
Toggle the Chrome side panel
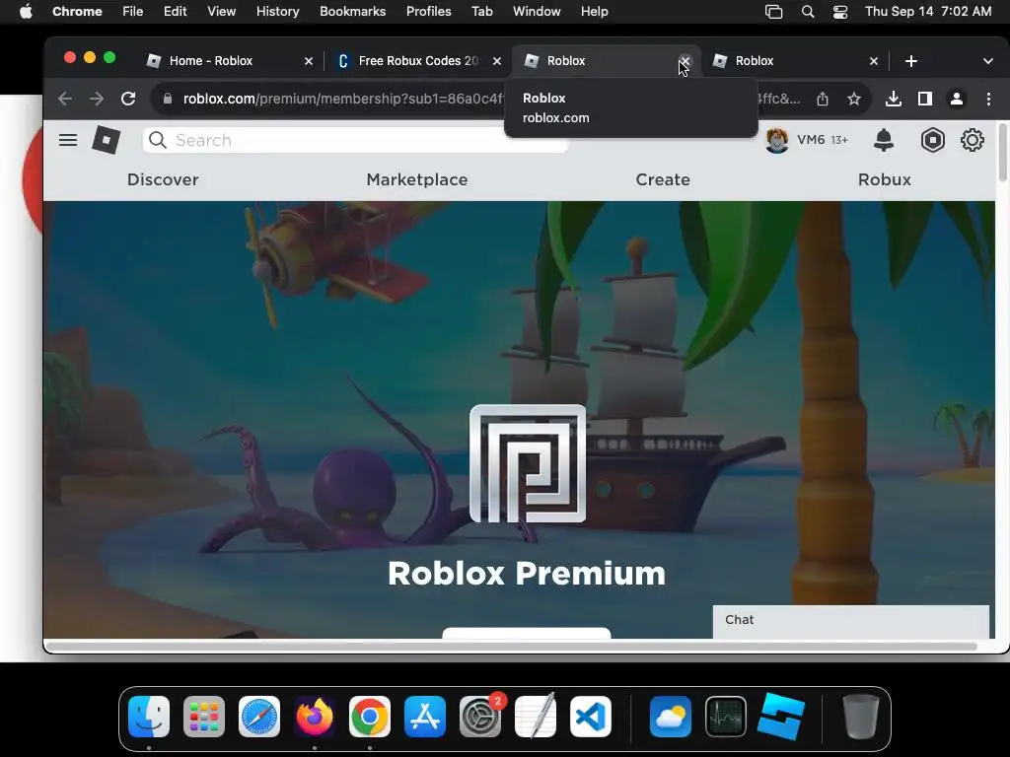point(925,99)
